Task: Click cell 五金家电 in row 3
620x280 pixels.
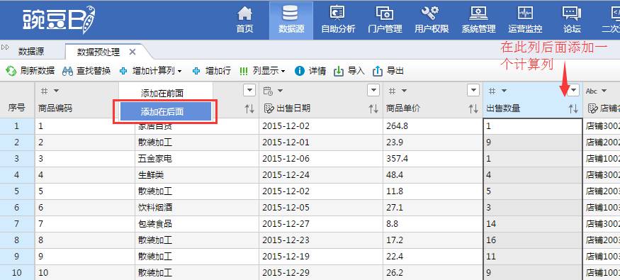Action: (x=197, y=159)
